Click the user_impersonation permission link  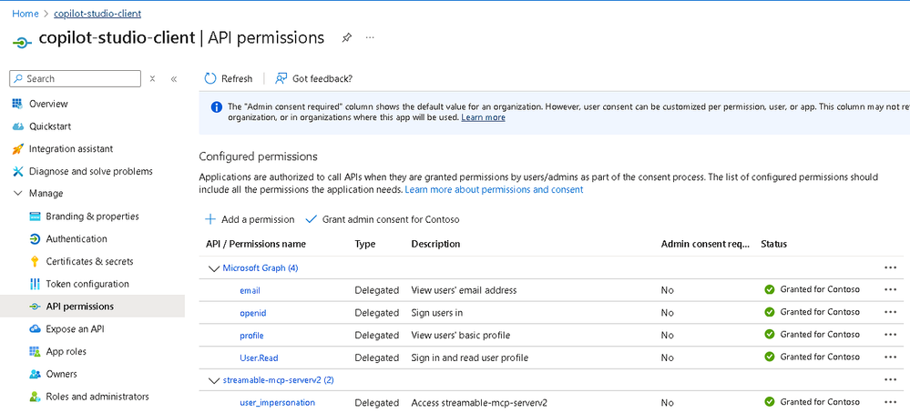point(277,403)
